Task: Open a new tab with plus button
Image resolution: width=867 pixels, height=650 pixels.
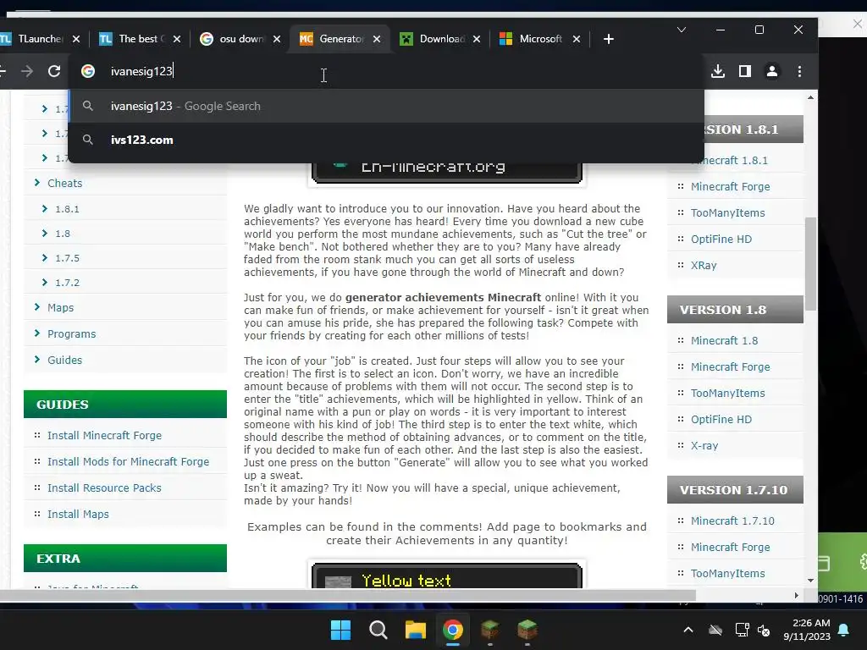Action: click(x=608, y=39)
